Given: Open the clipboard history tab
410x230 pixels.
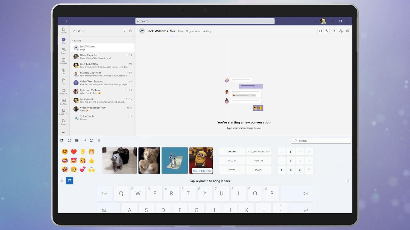Looking at the screenshot, I should tap(99, 140).
